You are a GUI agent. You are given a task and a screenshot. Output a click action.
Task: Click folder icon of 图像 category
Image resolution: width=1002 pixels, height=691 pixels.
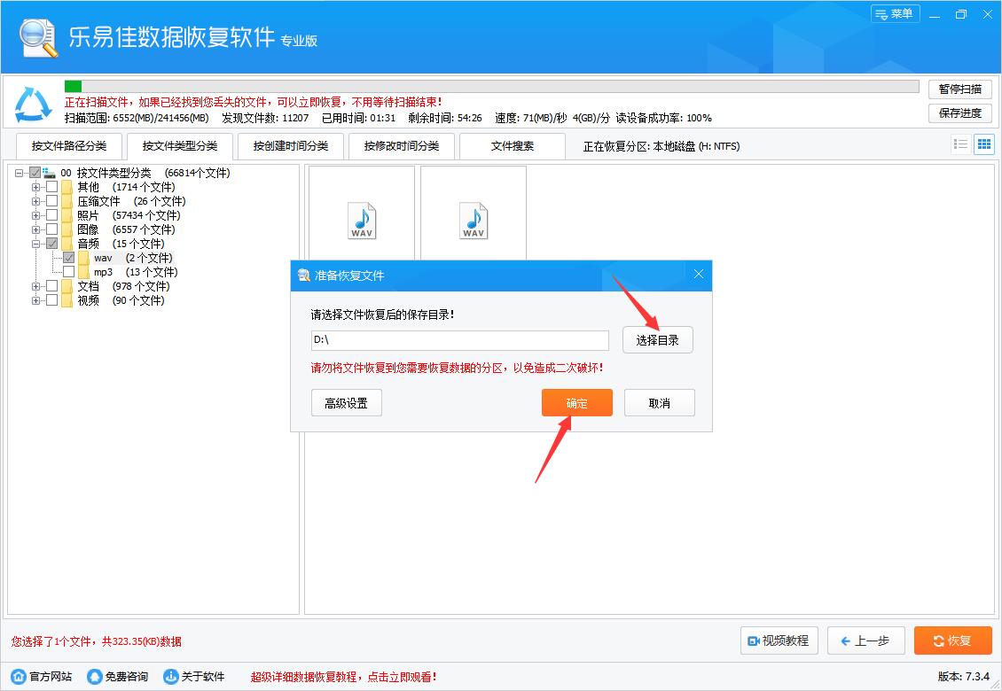coord(67,229)
